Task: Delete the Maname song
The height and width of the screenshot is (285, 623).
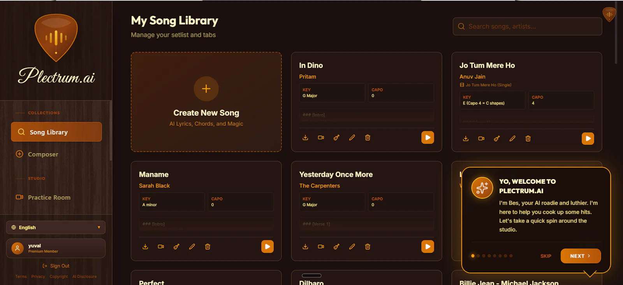Action: click(x=208, y=246)
